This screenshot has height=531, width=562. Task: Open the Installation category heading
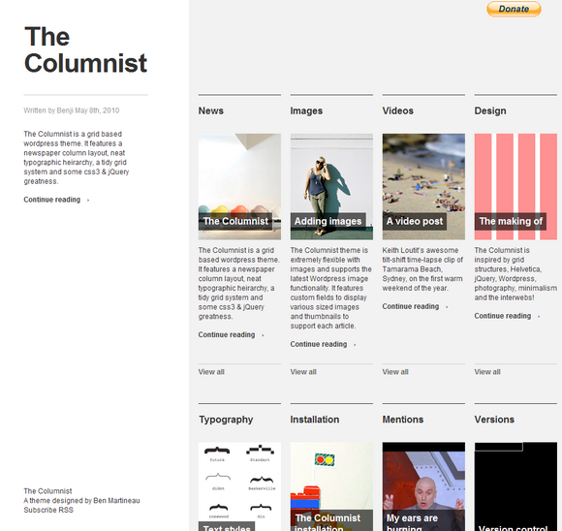[314, 420]
